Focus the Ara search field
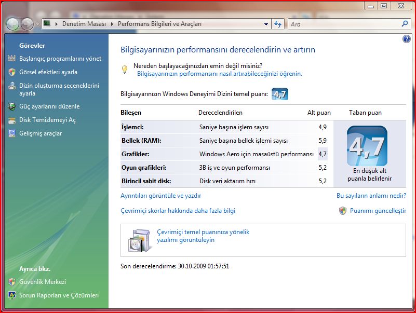The image size is (416, 313). tap(345, 24)
